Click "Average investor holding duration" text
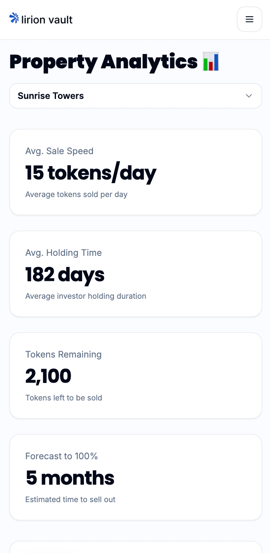This screenshot has width=270, height=553. [x=86, y=296]
